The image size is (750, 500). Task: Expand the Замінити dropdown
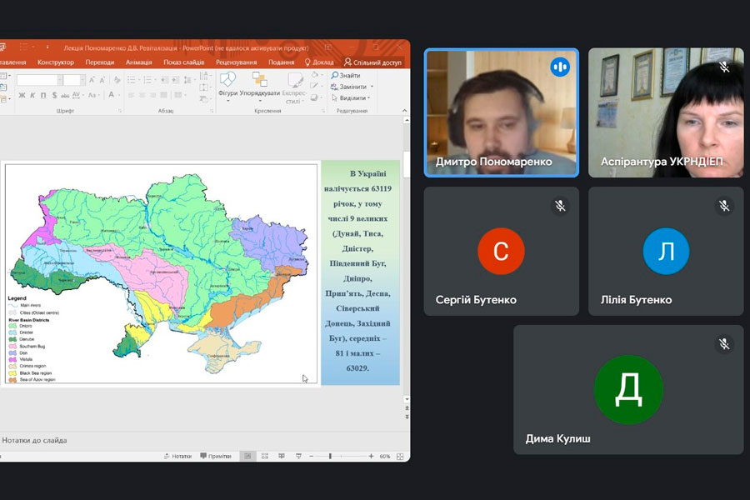pos(372,87)
